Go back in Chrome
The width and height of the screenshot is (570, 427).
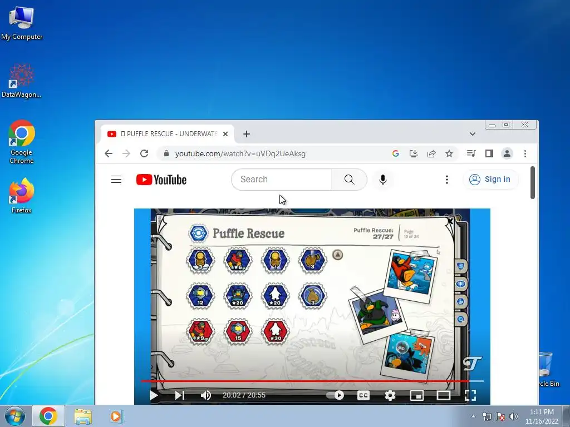(109, 153)
